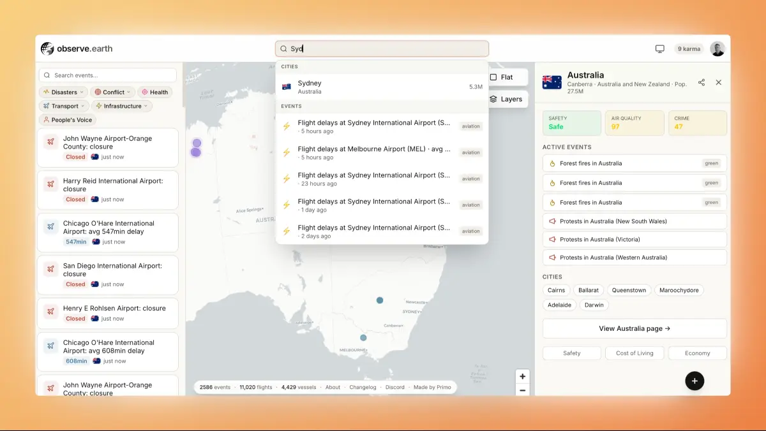Screen dimensions: 766x431
Task: Click the share icon beside Australia
Action: point(702,82)
